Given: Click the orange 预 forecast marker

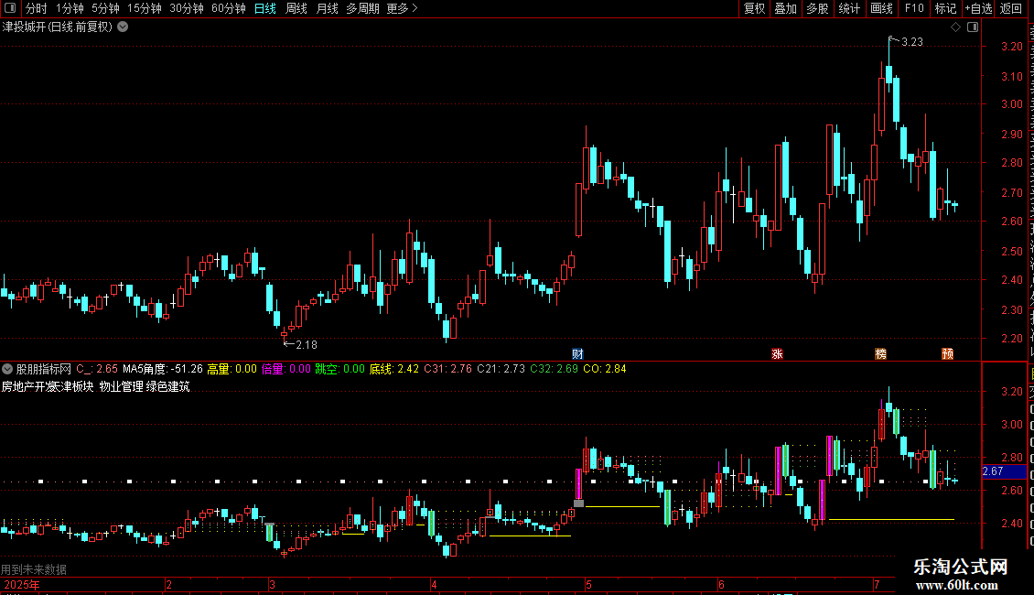Looking at the screenshot, I should pos(948,354).
